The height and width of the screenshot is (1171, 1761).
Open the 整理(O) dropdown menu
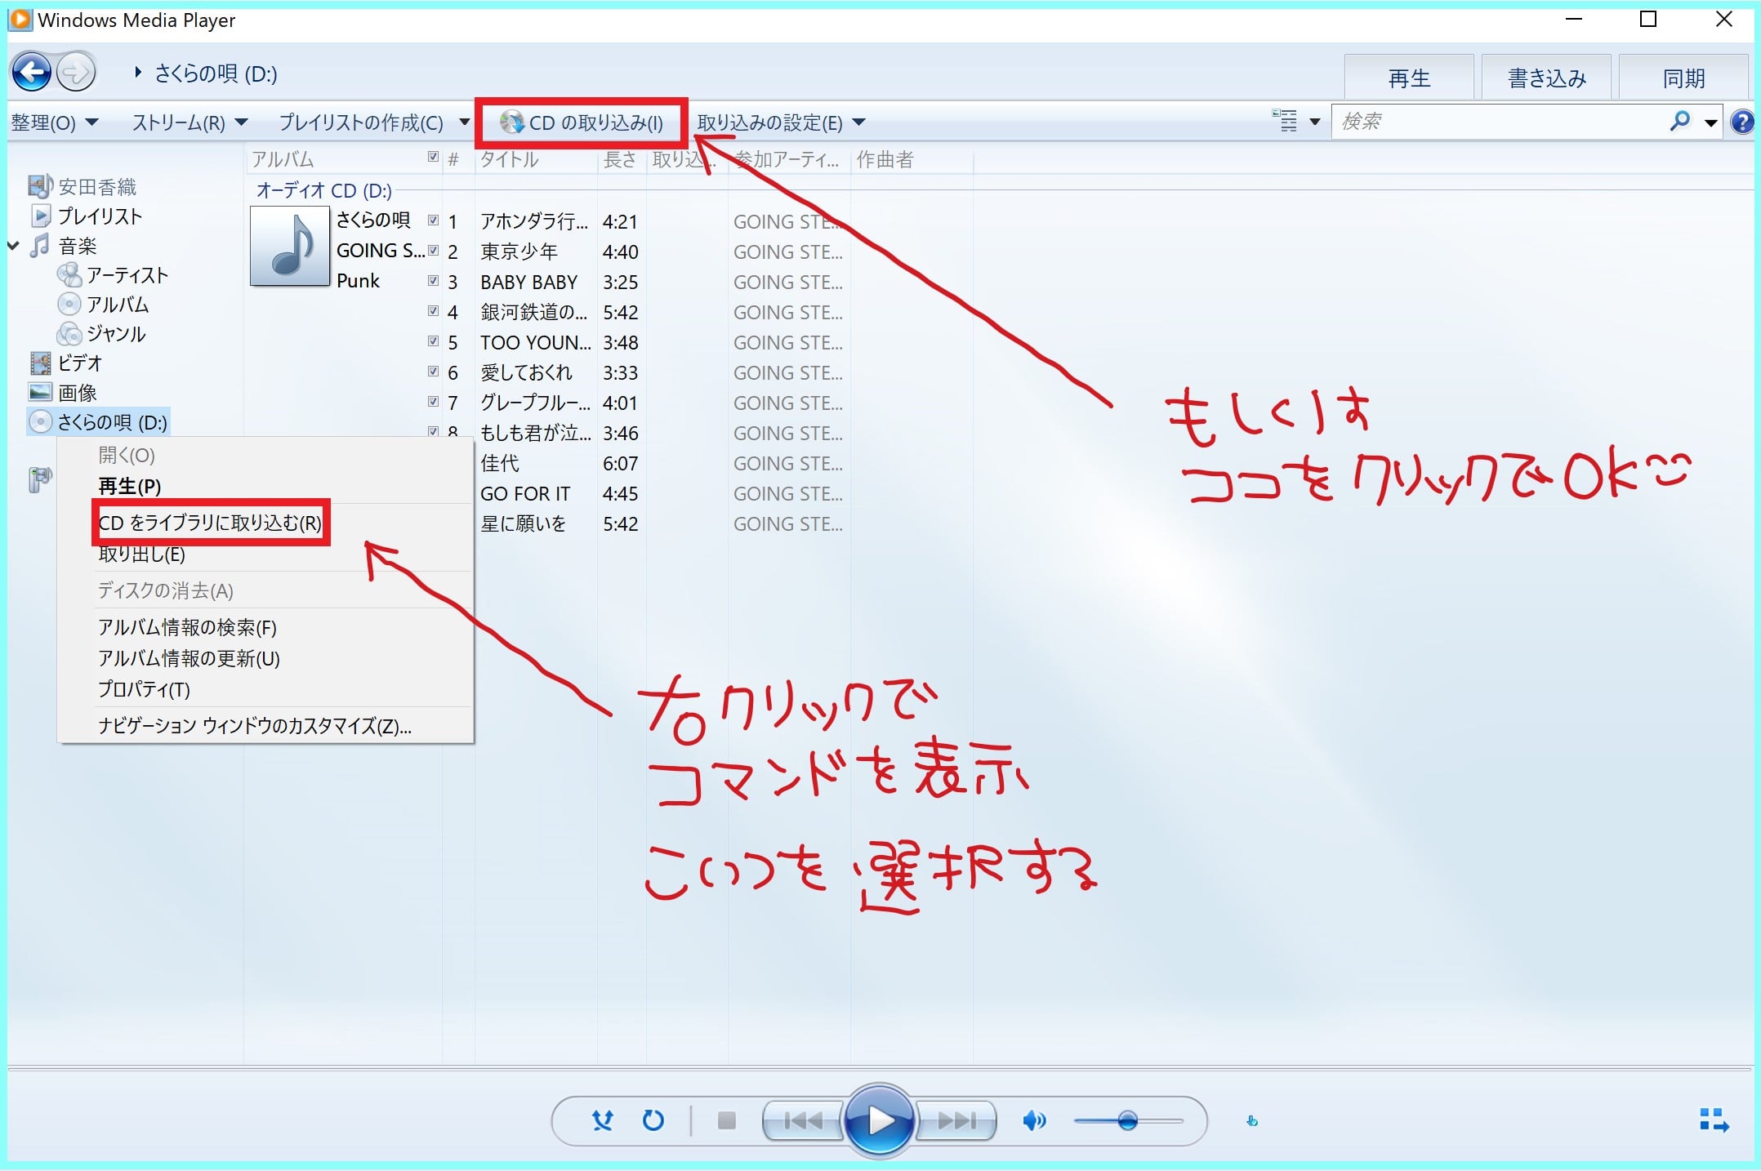(54, 122)
